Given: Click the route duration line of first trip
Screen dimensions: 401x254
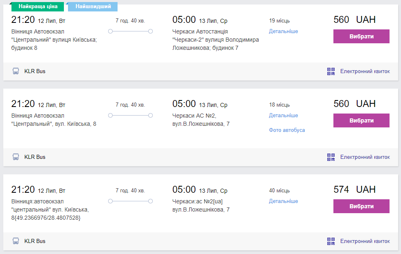Looking at the screenshot, I should pos(130,31).
